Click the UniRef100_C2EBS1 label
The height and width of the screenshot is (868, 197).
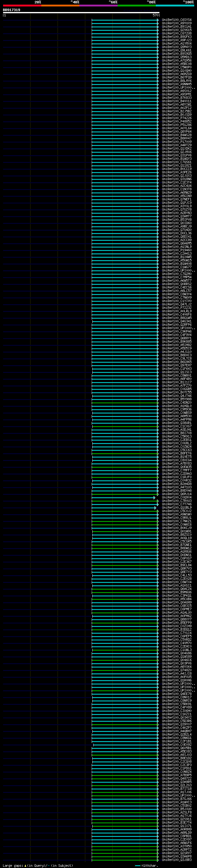tap(177, 440)
